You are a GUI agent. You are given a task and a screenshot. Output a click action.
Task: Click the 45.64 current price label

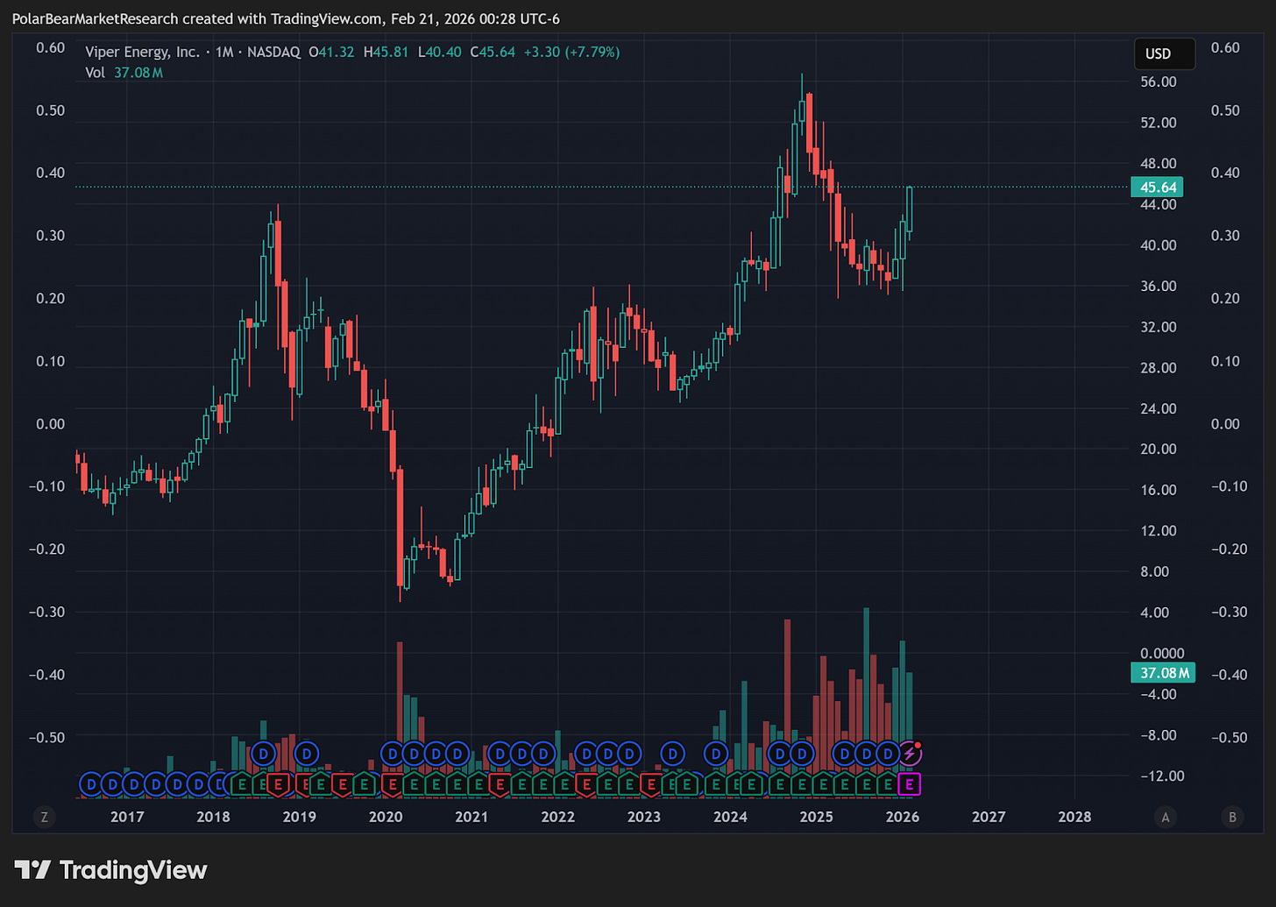[x=1159, y=187]
